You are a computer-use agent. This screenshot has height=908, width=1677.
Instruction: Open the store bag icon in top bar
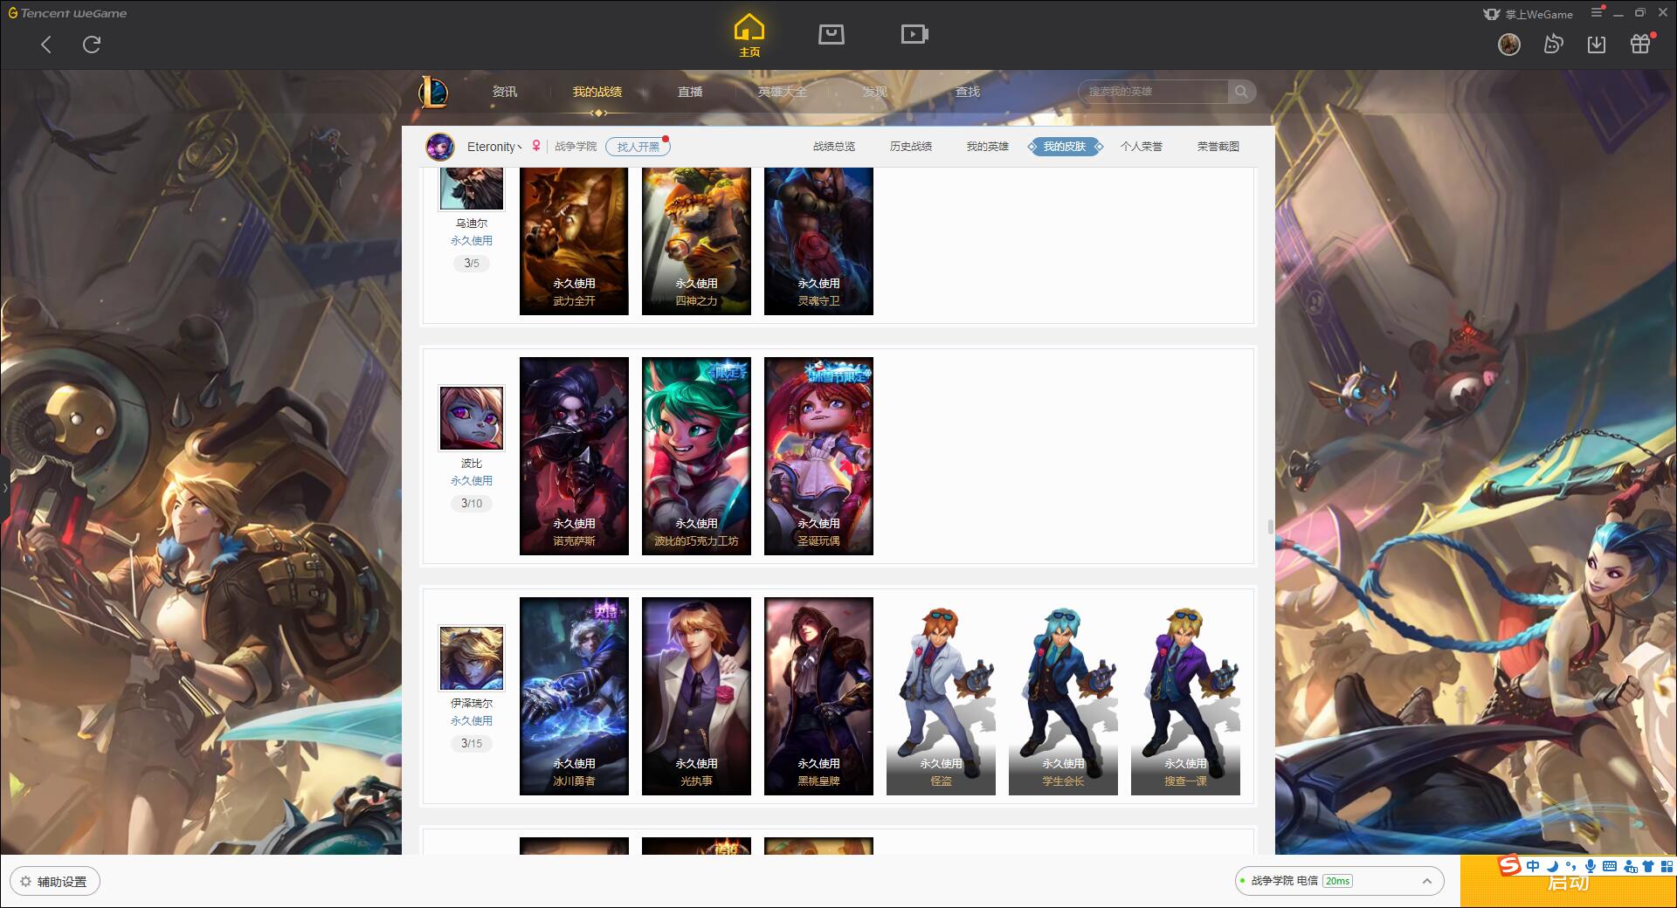tap(831, 34)
